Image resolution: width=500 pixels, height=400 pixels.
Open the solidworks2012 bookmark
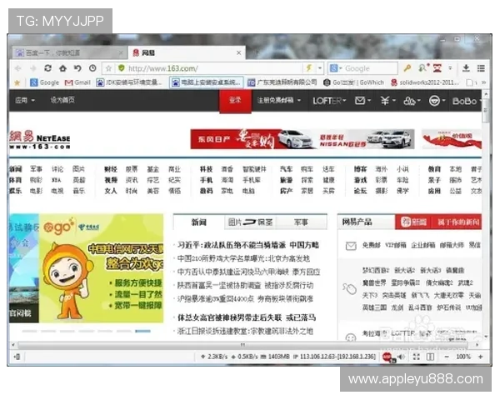coord(425,82)
